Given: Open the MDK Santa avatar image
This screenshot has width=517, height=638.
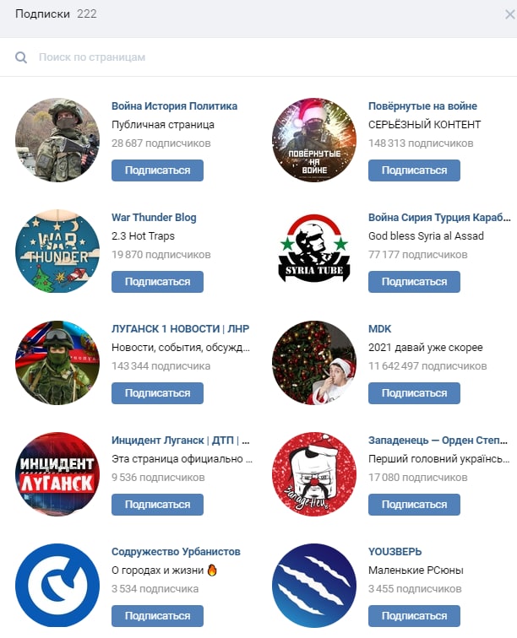Looking at the screenshot, I should pos(314,363).
